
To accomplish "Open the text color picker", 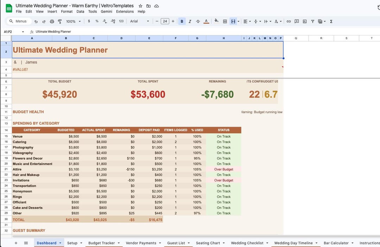I will (x=206, y=21).
